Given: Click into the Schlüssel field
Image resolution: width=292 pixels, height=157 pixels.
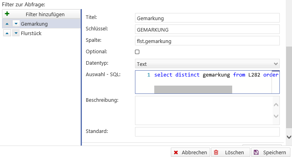Looking at the screenshot, I should (207, 29).
